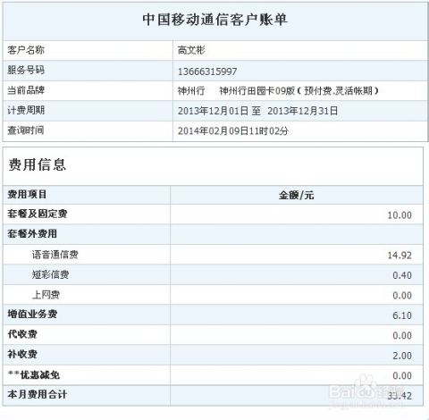The width and height of the screenshot is (429, 420).
Task: Select the 金额/元 column header
Action: tap(297, 196)
